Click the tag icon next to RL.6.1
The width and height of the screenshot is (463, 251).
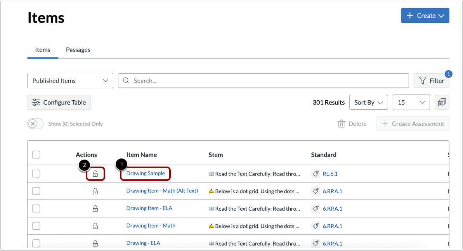pyautogui.click(x=316, y=174)
